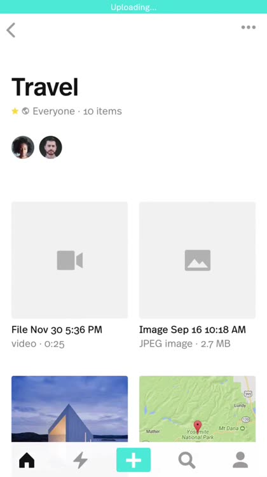Open the image placeholder thumbnail

(x=197, y=260)
